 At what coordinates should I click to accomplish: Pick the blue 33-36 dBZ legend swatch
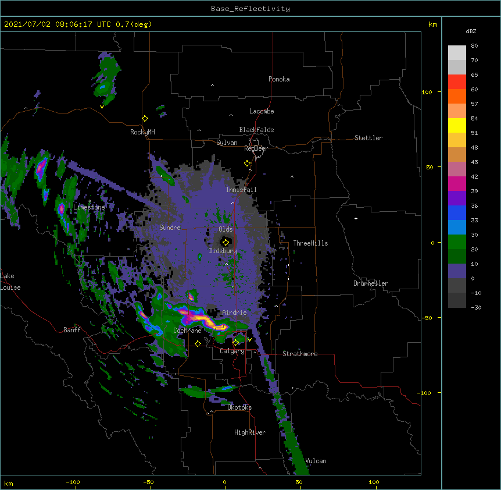click(457, 213)
